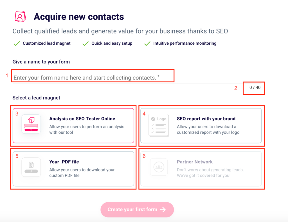288x222 pixels.
Task: Click the Select a lead magnet label
Action: [x=36, y=98]
